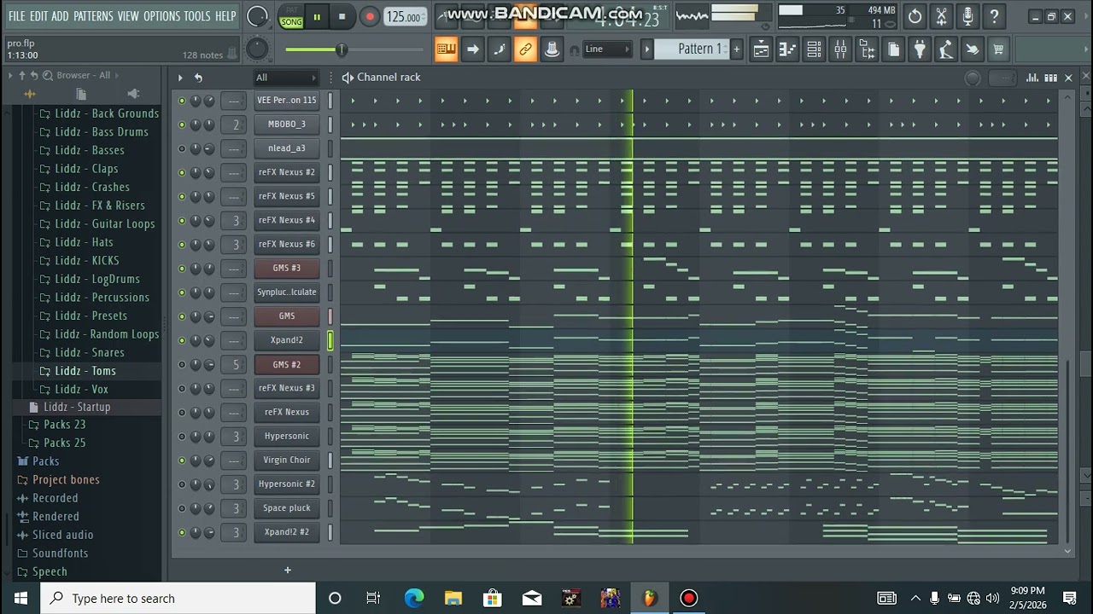
Task: Toggle mute LED of Hypersonic channel
Action: click(x=181, y=436)
